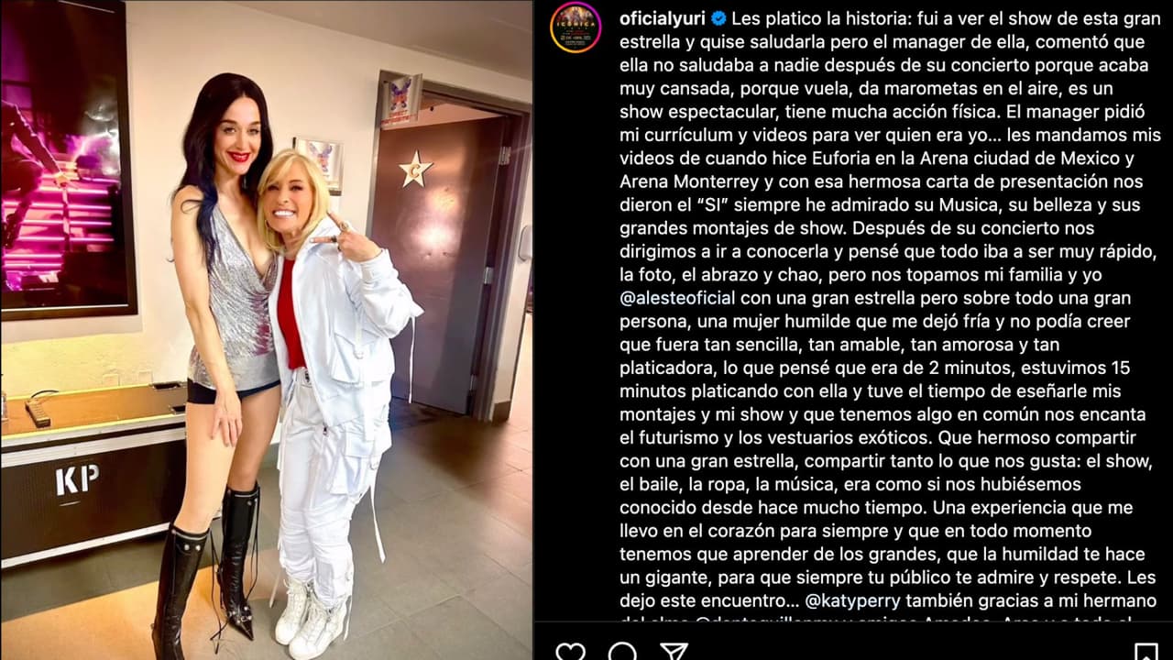Save the post with the bookmark icon
Screen dimensions: 1173x660
click(x=1146, y=652)
